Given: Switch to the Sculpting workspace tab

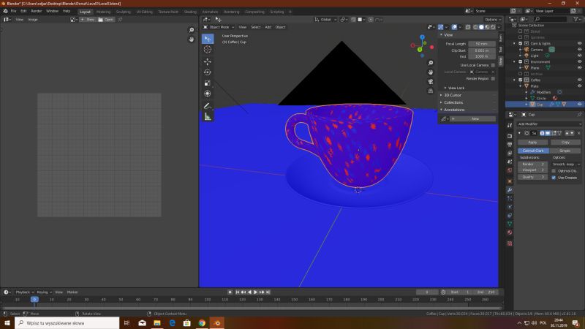Looking at the screenshot, I should click(123, 12).
